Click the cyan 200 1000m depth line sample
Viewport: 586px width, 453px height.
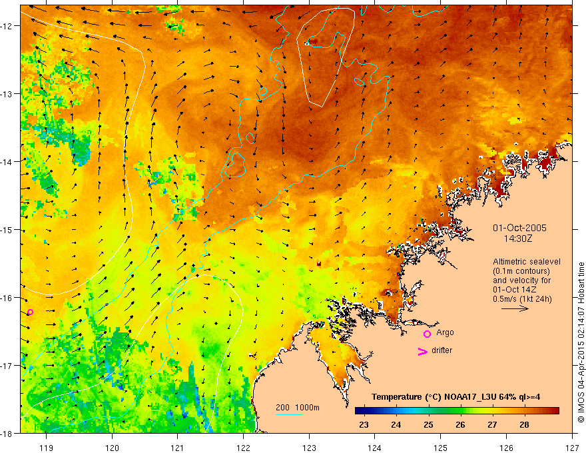pyautogui.click(x=289, y=414)
